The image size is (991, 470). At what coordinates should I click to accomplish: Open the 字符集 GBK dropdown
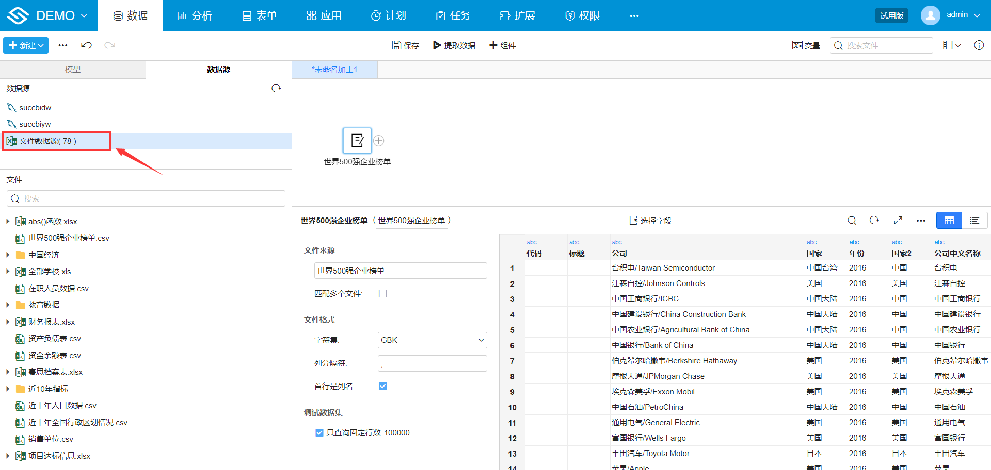point(432,340)
